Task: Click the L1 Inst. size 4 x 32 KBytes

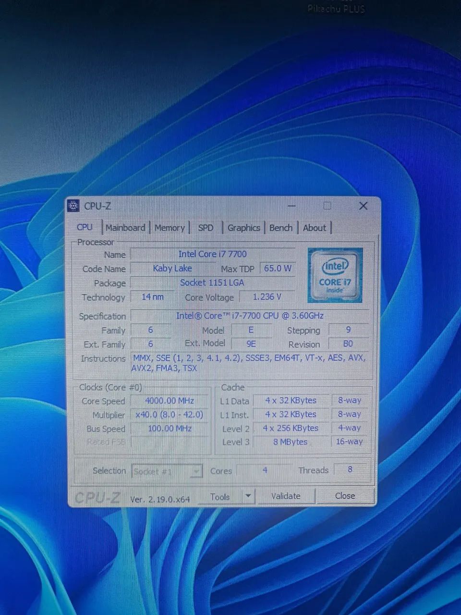Action: tap(291, 414)
